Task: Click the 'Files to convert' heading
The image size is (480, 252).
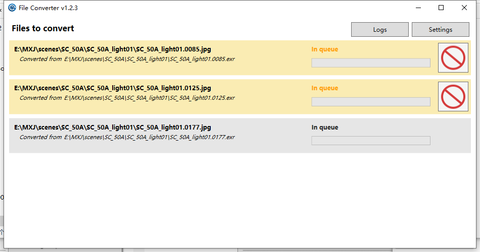Action: 43,28
